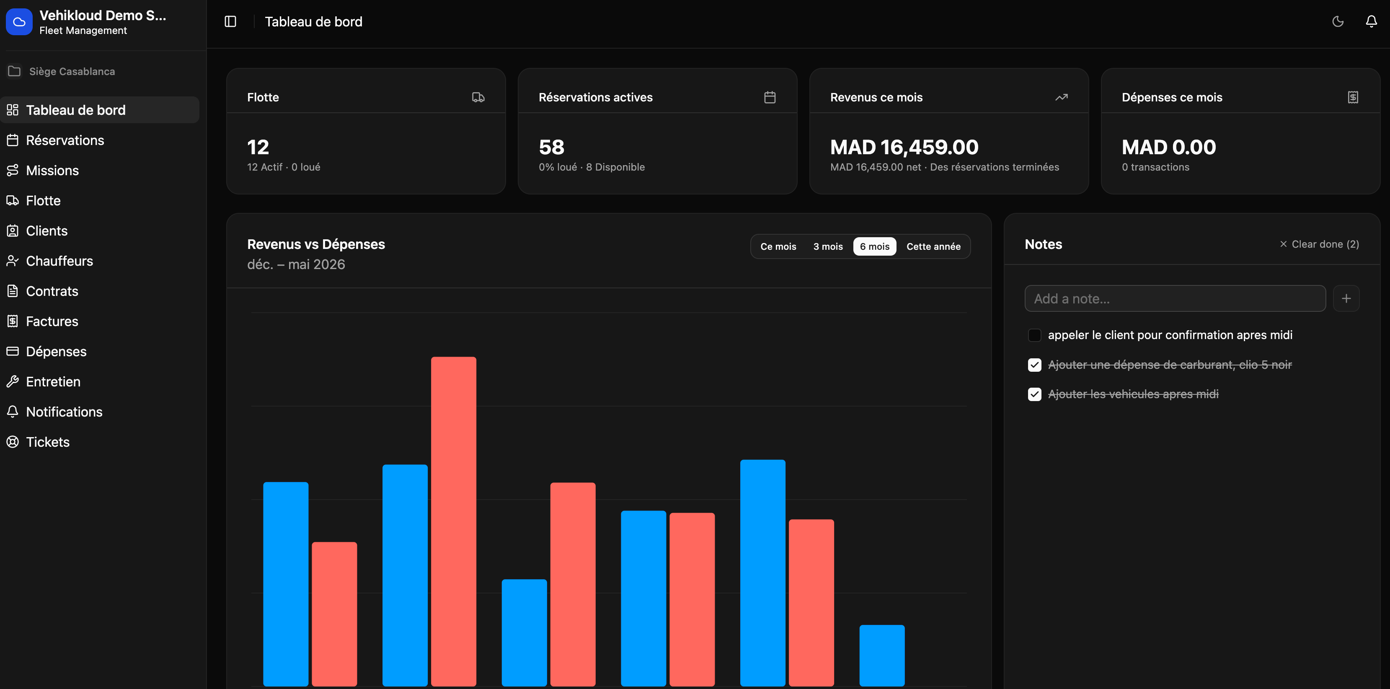The image size is (1390, 689).
Task: Click the Revenus vs Dépenses chart title
Action: coord(316,245)
